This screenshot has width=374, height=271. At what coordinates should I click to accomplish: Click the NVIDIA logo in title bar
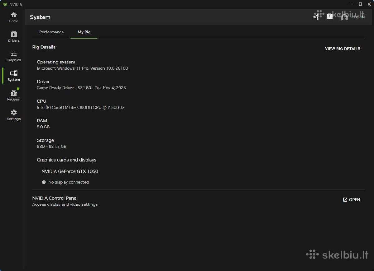tap(5, 4)
